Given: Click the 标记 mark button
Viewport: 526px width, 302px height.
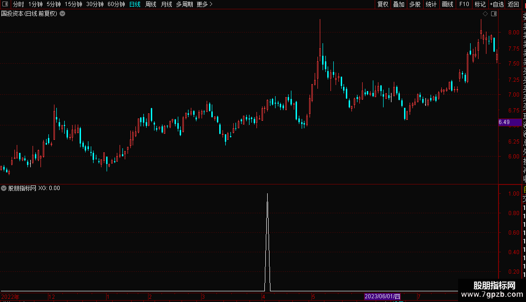Looking at the screenshot, I should tap(480, 4).
